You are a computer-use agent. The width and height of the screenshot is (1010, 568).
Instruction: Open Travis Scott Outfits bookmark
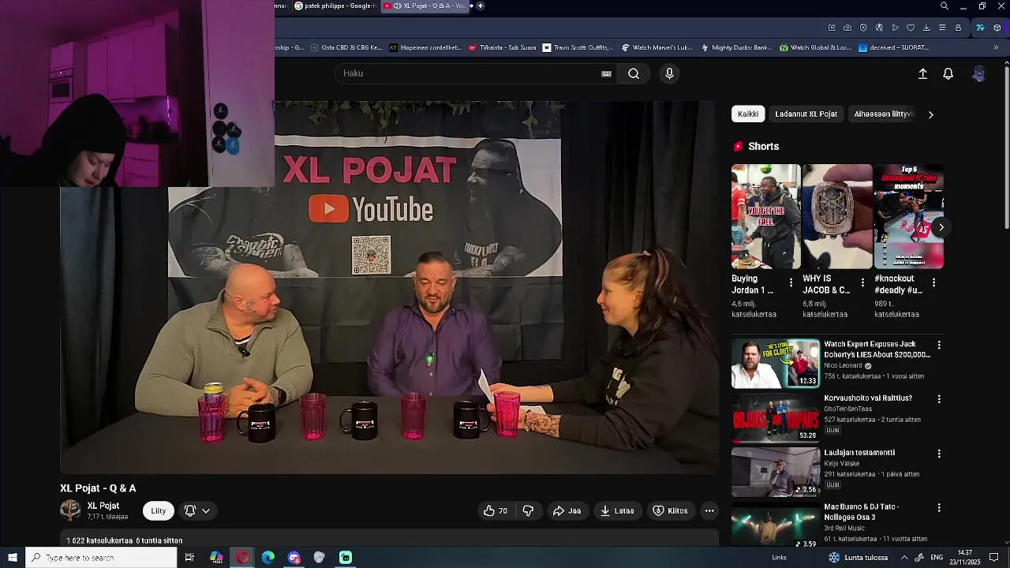(578, 47)
